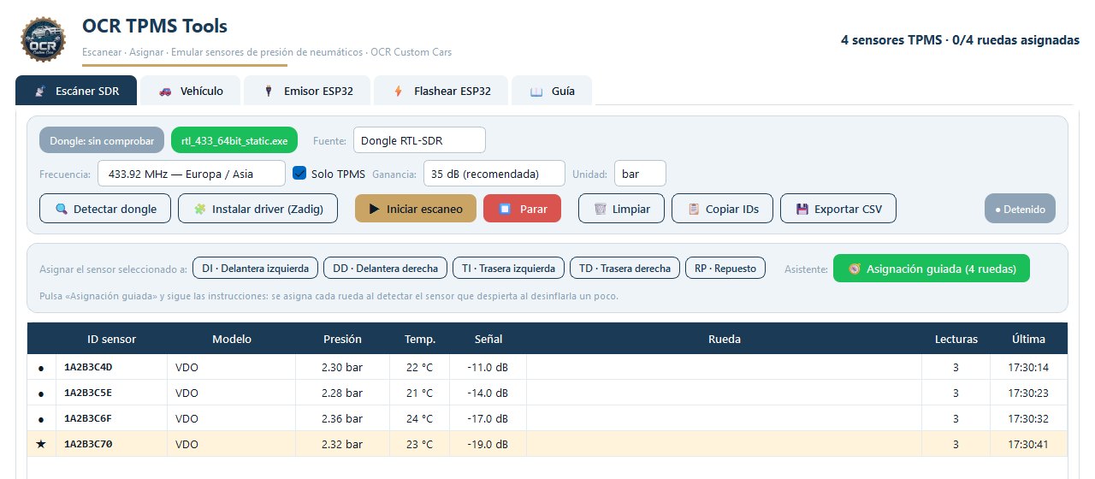
Task: Open the Guía tab
Action: pyautogui.click(x=552, y=91)
